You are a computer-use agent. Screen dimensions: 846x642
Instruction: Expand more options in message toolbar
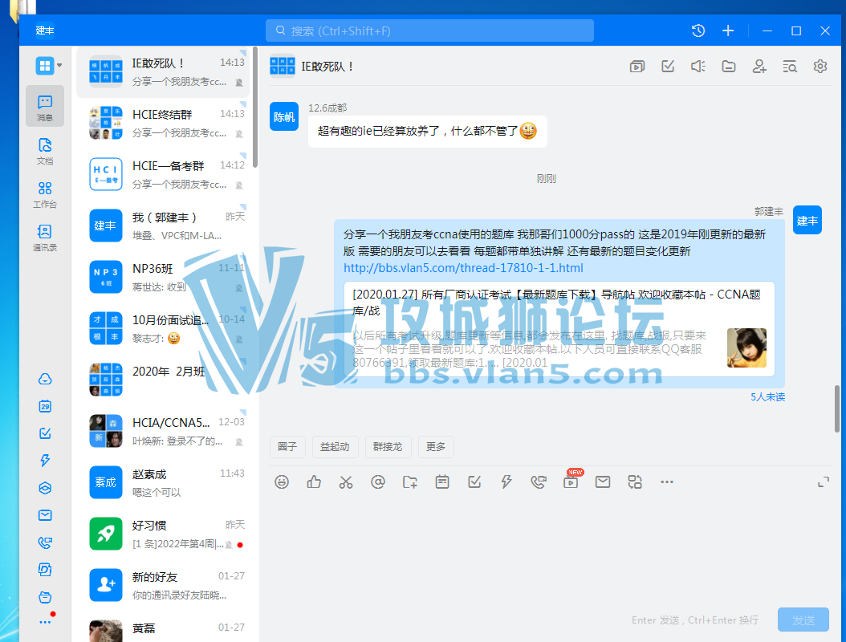pyautogui.click(x=667, y=481)
